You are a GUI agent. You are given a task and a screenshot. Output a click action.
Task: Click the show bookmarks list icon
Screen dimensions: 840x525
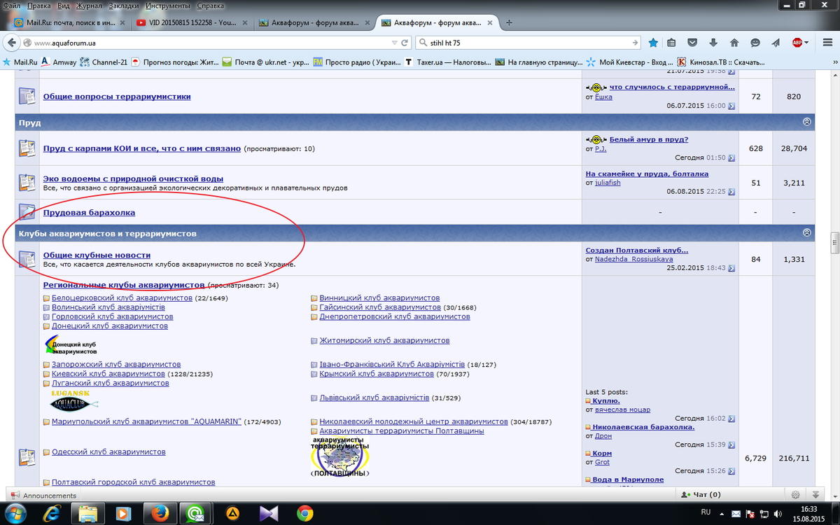(671, 43)
